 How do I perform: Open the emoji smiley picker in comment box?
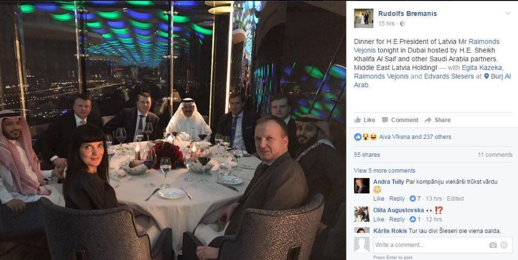[504, 245]
